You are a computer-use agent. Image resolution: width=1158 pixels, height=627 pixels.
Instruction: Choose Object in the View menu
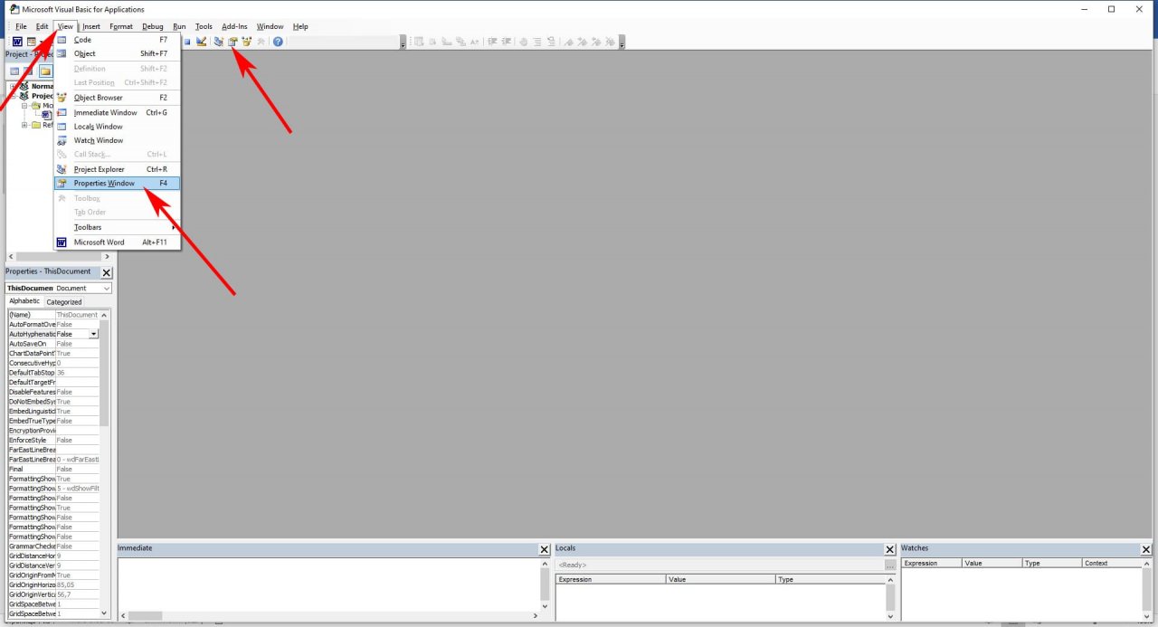tap(118, 53)
